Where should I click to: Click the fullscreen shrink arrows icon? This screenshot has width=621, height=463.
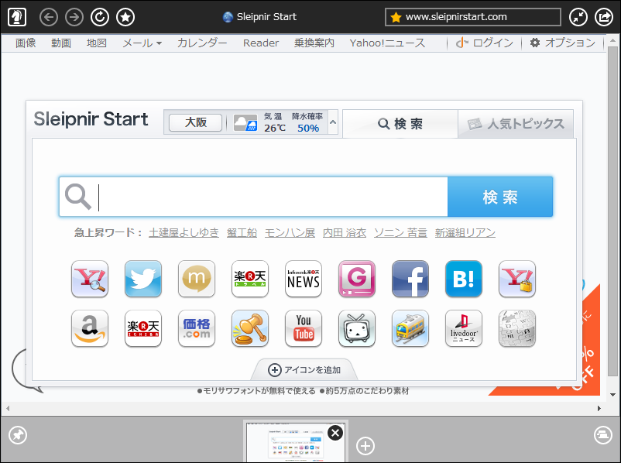point(578,17)
